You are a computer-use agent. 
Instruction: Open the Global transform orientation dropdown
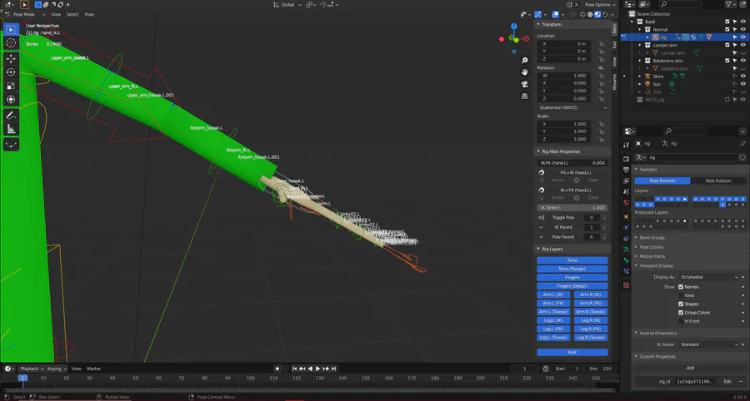288,4
